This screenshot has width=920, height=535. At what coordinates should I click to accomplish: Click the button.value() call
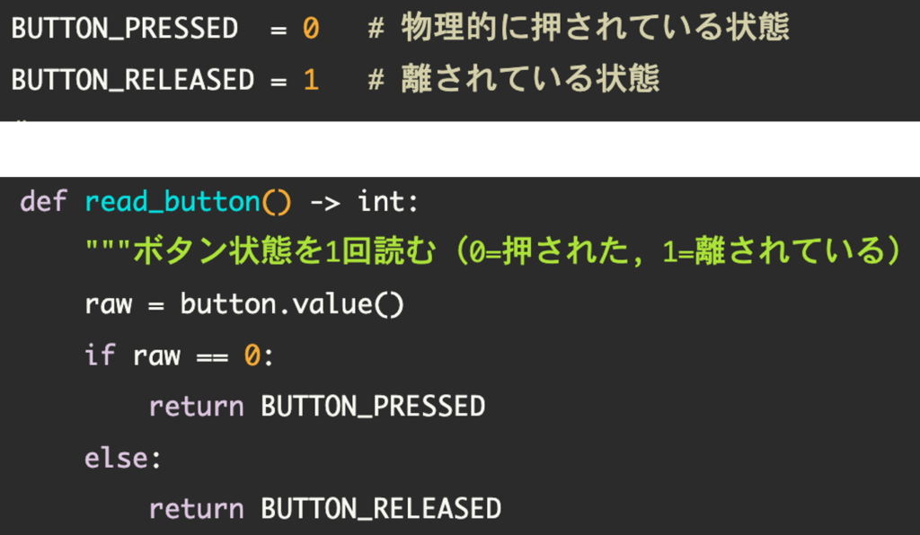pyautogui.click(x=292, y=304)
